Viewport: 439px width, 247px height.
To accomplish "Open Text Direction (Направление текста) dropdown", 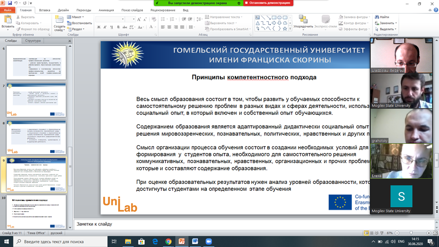I will [224, 17].
